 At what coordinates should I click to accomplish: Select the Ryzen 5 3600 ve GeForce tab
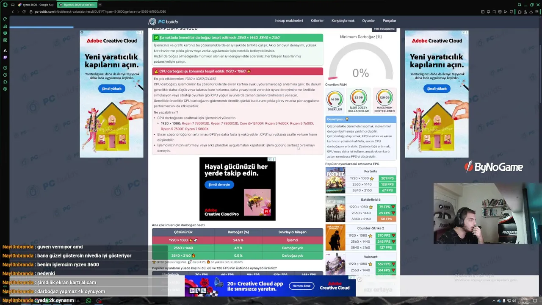(77, 5)
